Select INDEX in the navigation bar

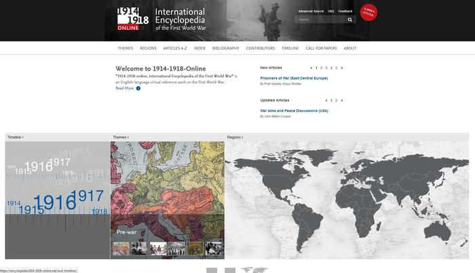199,48
